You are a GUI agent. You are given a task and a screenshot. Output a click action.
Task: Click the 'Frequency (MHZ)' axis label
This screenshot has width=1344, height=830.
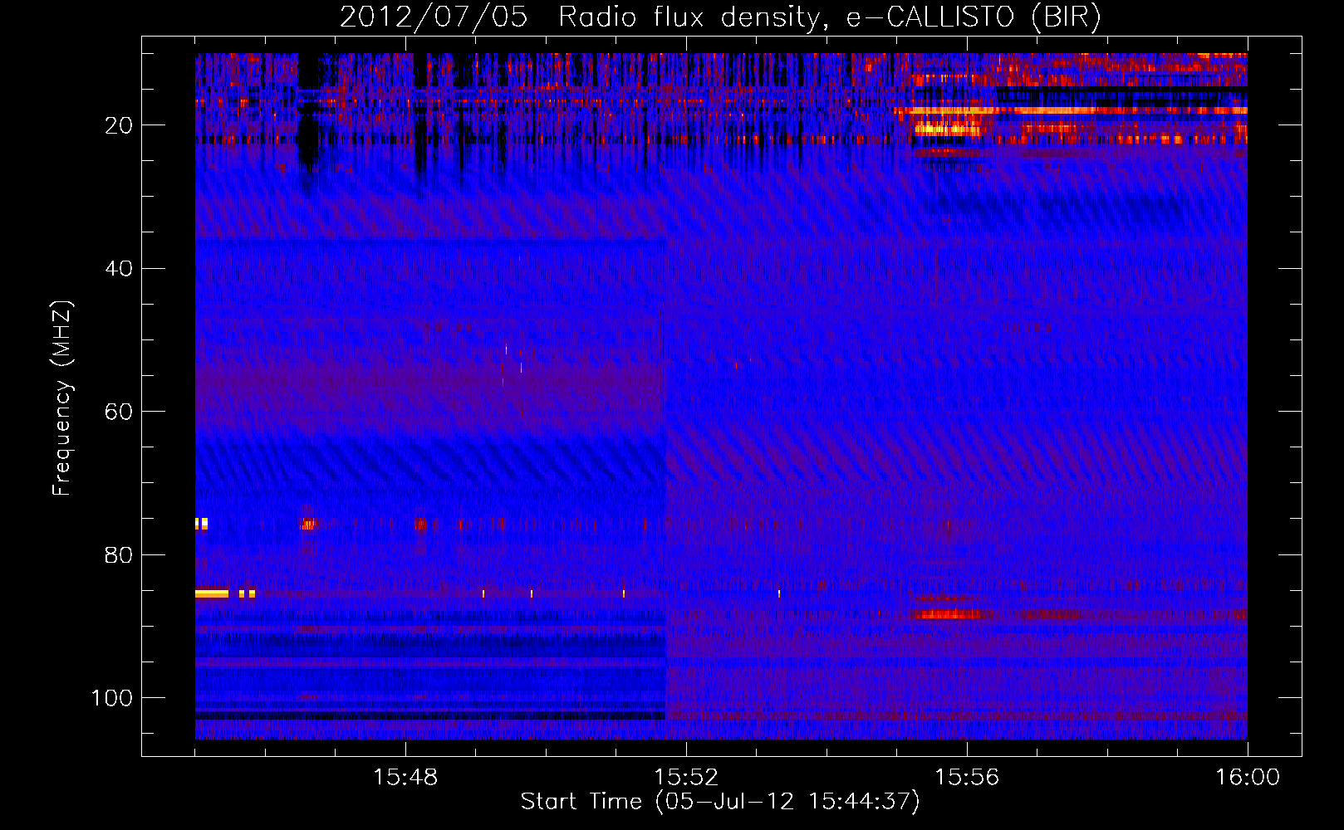(x=62, y=398)
